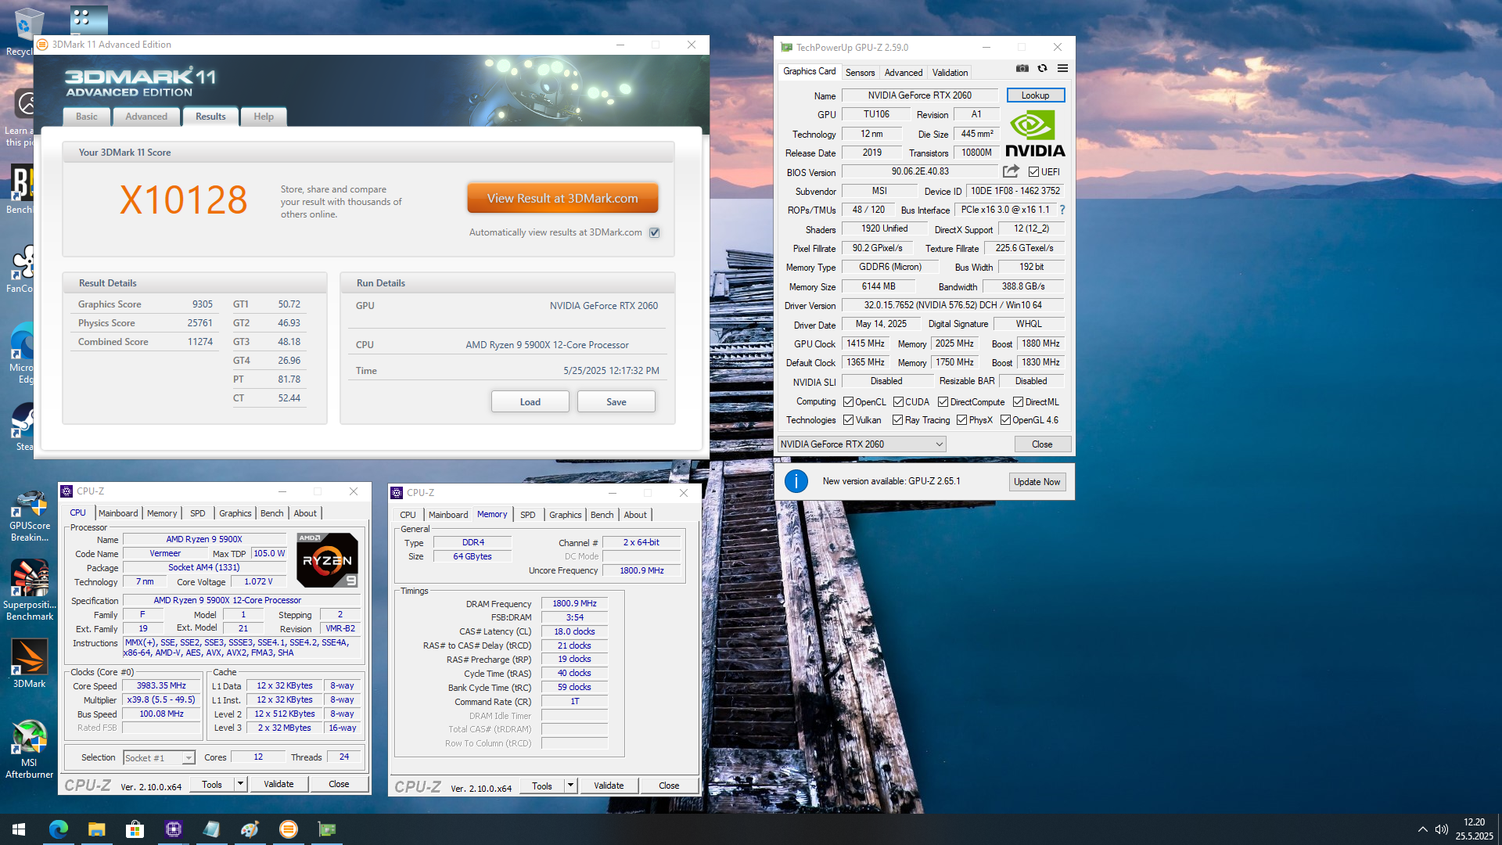Open Windows Start menu

19,829
